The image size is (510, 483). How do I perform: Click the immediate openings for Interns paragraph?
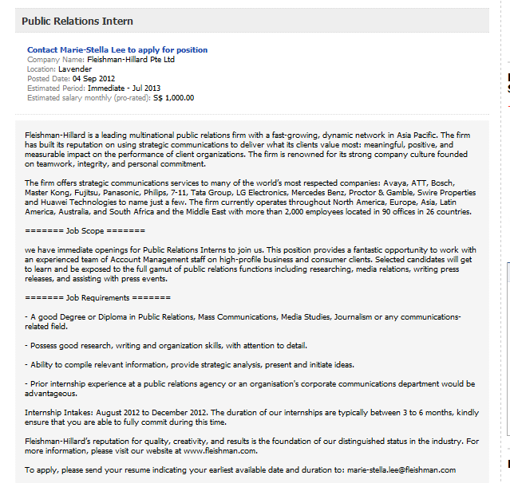pos(251,265)
